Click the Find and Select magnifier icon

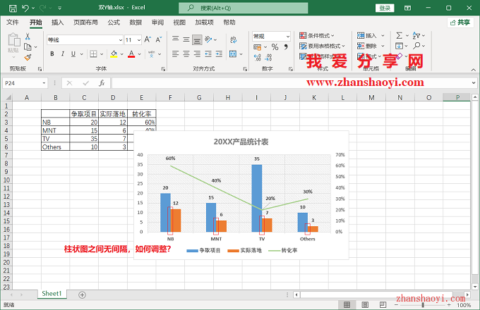pos(416,46)
